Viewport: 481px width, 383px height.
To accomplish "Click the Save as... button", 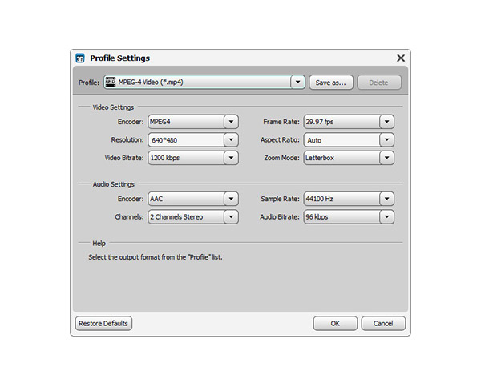I will click(x=331, y=83).
